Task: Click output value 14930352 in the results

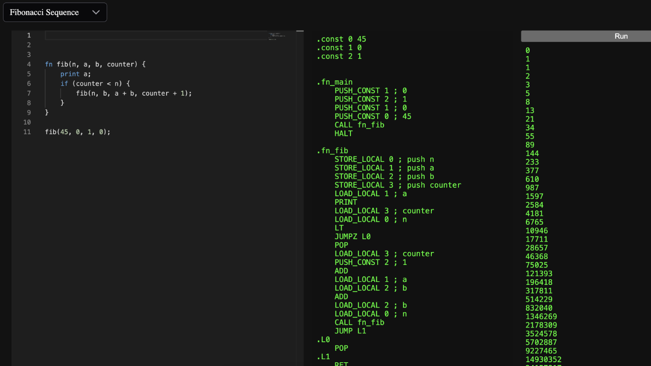Action: click(x=543, y=360)
